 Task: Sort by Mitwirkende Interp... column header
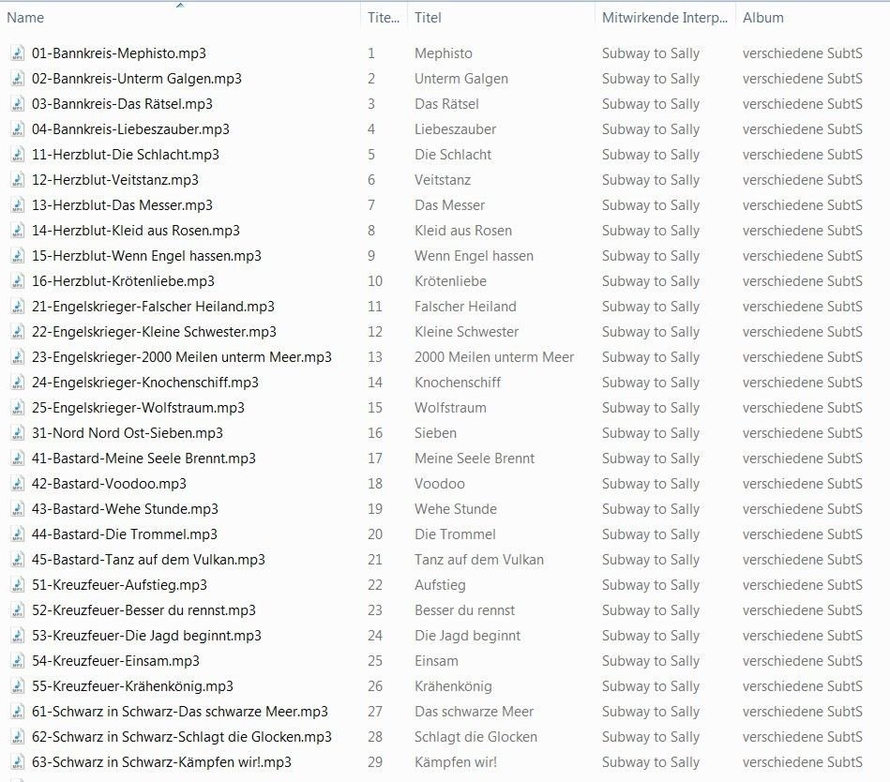(665, 18)
